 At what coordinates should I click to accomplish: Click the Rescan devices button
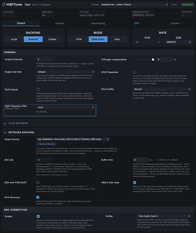click(46, 144)
